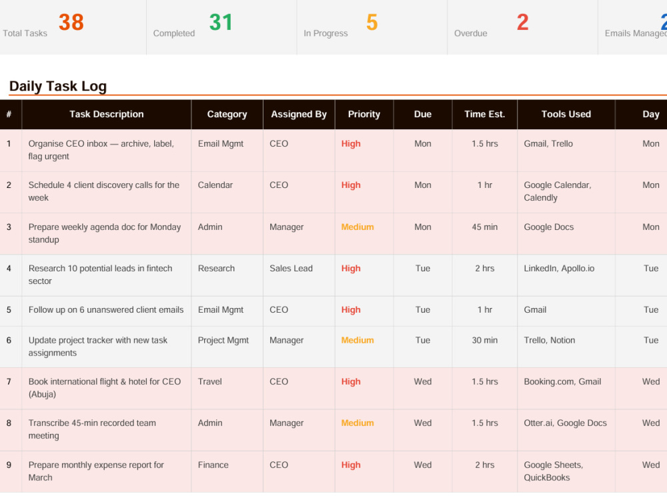Screen dimensions: 667x500
Task: Click the Tools Used column header
Action: coord(566,114)
